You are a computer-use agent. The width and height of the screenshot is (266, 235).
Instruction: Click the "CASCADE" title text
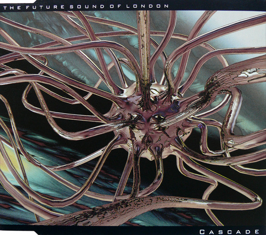[229, 232]
